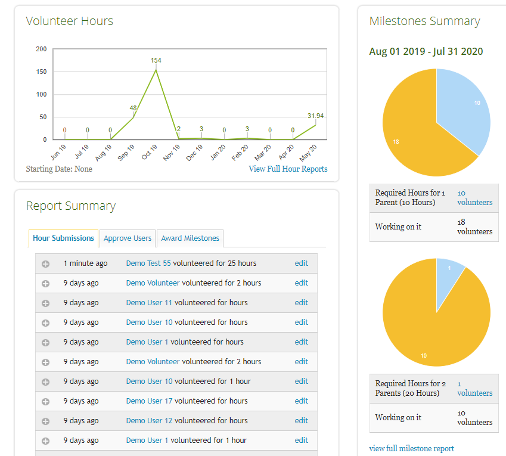Edit the Demo User 11 submission

click(x=301, y=303)
